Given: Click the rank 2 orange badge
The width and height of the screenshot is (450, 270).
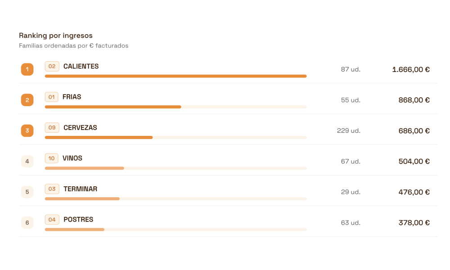Looking at the screenshot, I should point(27,100).
